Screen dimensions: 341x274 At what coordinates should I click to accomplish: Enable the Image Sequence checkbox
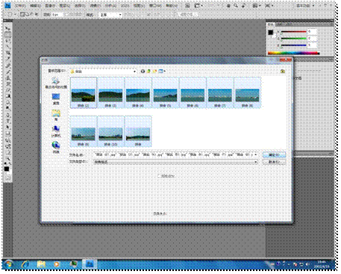click(159, 176)
